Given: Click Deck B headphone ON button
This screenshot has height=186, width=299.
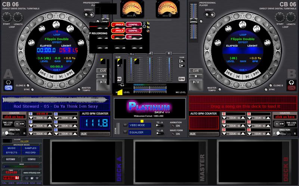Looking at the screenshot, I should pos(291,88).
